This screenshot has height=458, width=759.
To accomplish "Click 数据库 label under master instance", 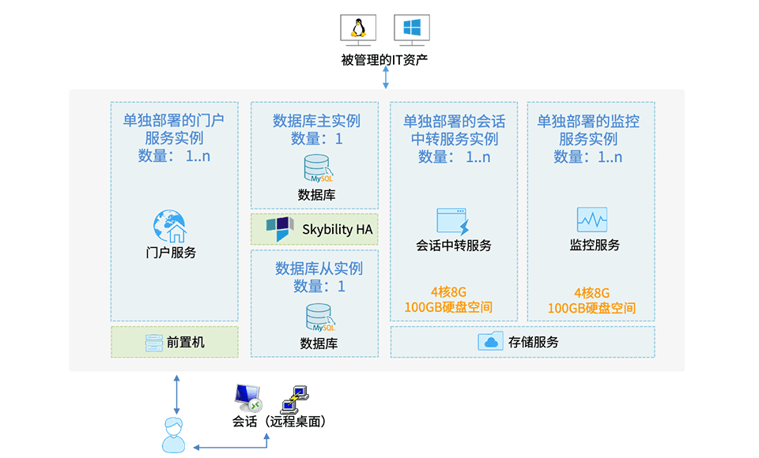I will click(316, 195).
